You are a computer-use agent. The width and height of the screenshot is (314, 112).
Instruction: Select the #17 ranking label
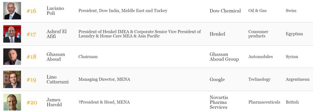[x=31, y=34]
